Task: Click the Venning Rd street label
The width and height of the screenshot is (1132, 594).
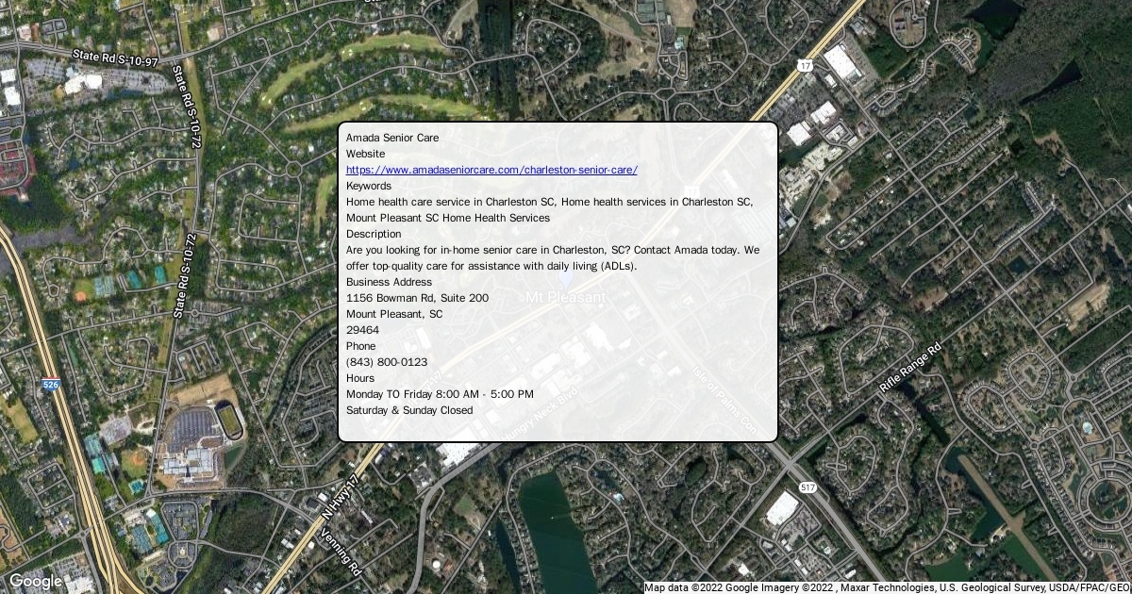Action: click(x=341, y=552)
